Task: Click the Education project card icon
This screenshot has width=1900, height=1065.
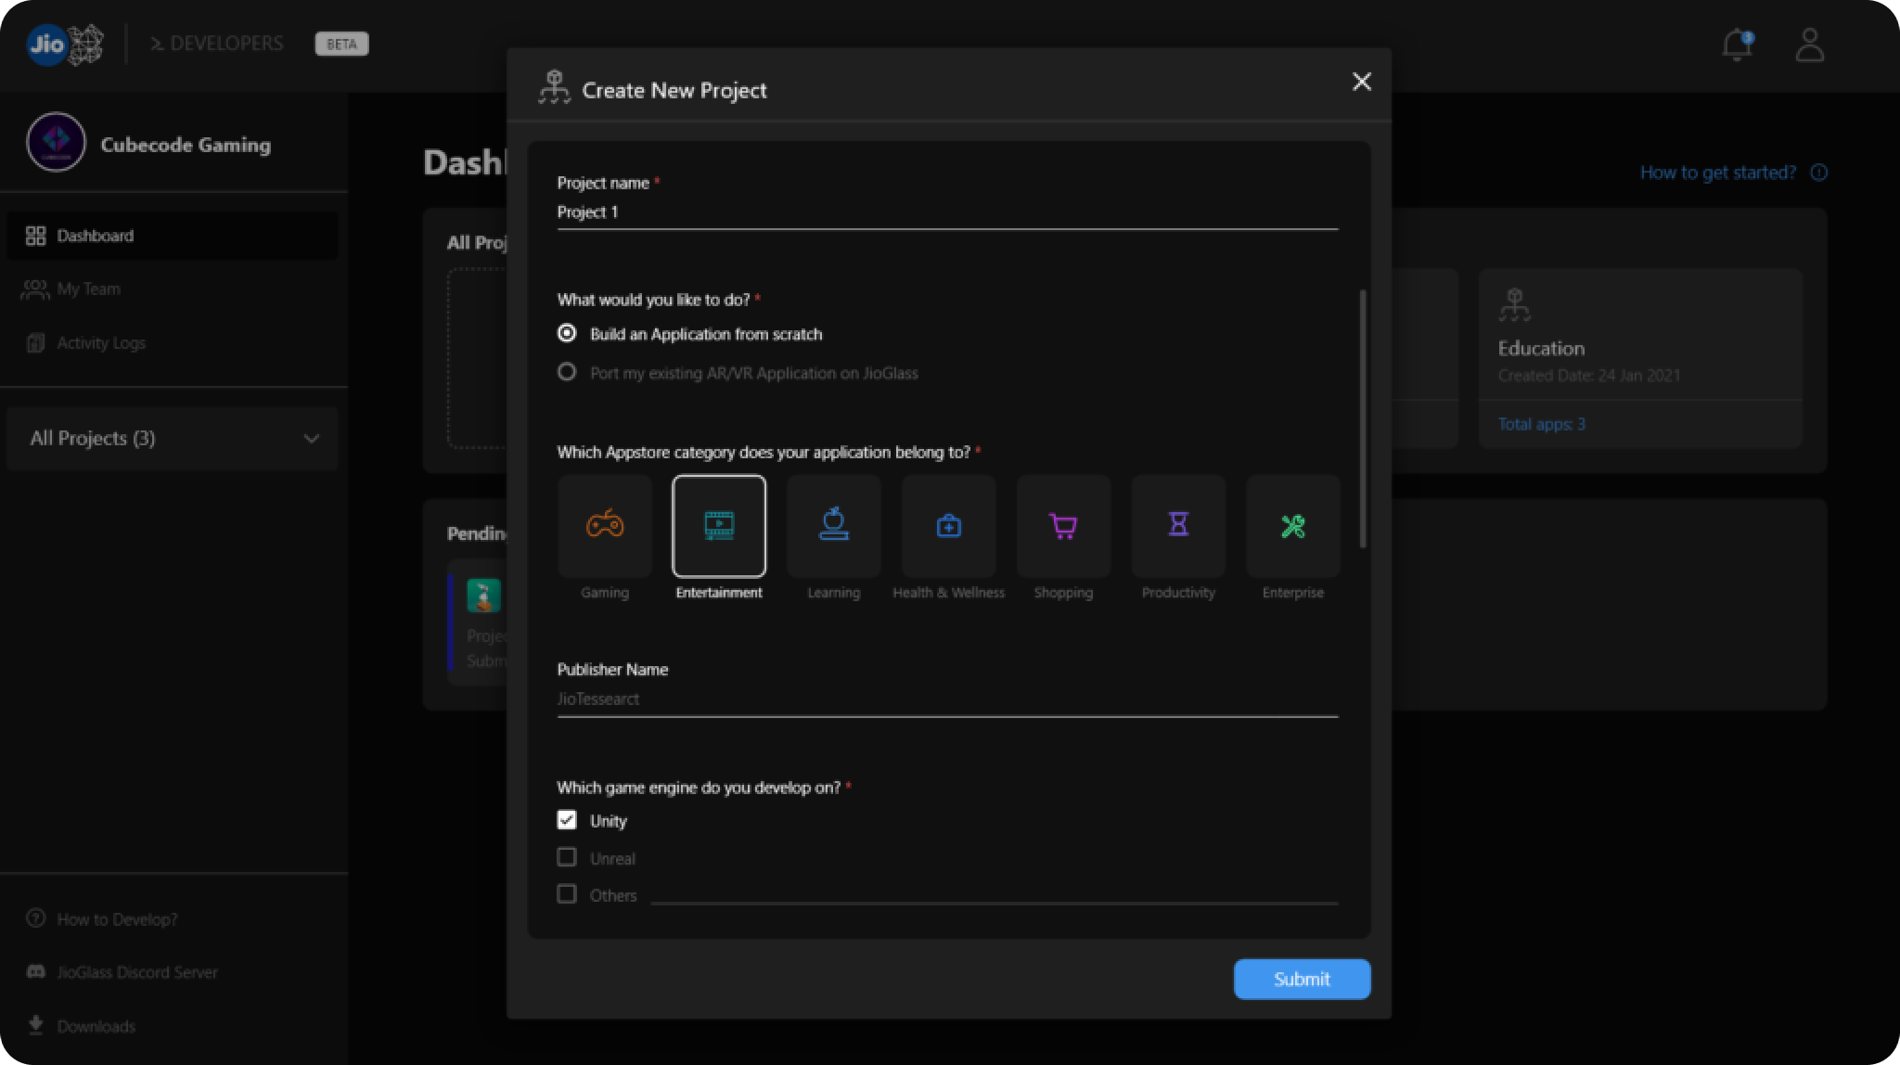Action: 1514,304
